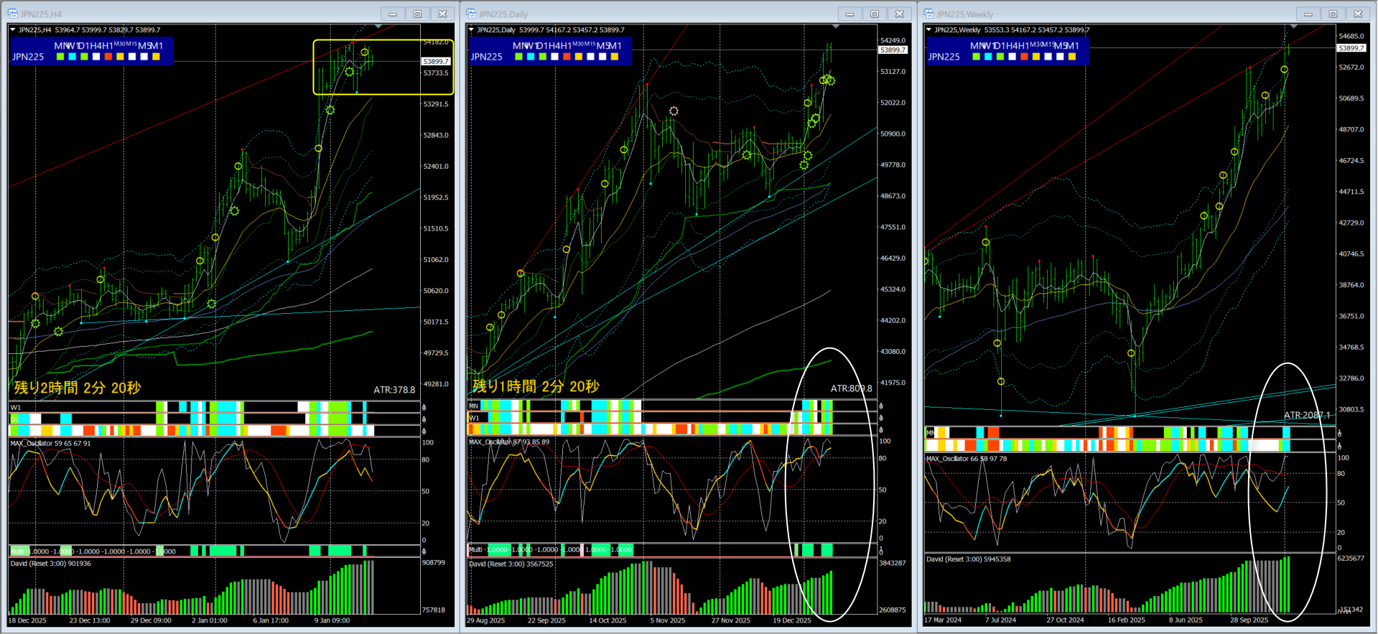The image size is (1378, 634).
Task: Open the JPN225,Daily window system menu icon
Action: (x=471, y=14)
